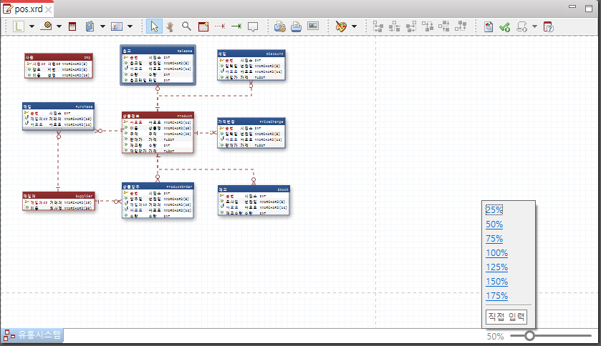Activate the hand pan tool
Screen dimensions: 601x346
click(x=170, y=26)
